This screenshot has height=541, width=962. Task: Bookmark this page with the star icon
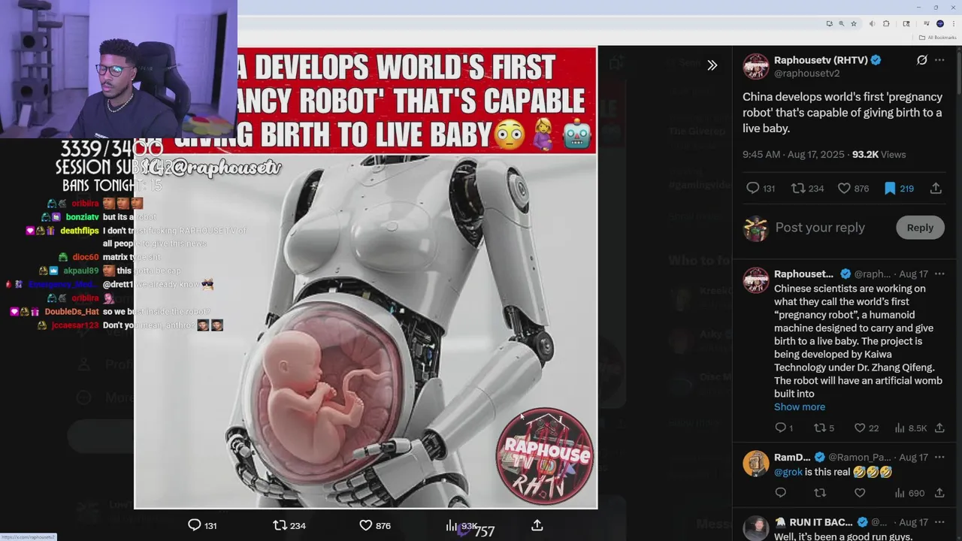click(854, 24)
